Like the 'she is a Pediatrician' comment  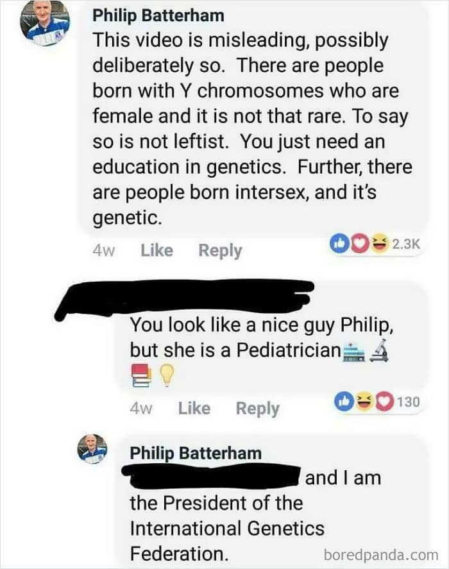[194, 408]
